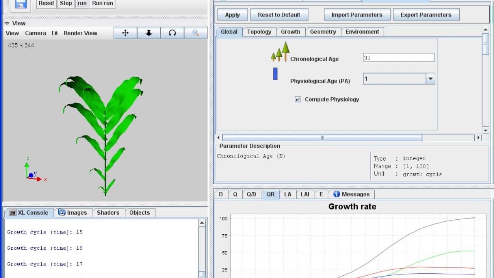The width and height of the screenshot is (494, 278).
Task: Select the QR chart tab
Action: [271, 194]
